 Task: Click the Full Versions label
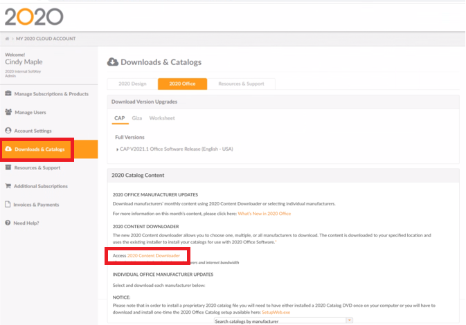tap(130, 137)
